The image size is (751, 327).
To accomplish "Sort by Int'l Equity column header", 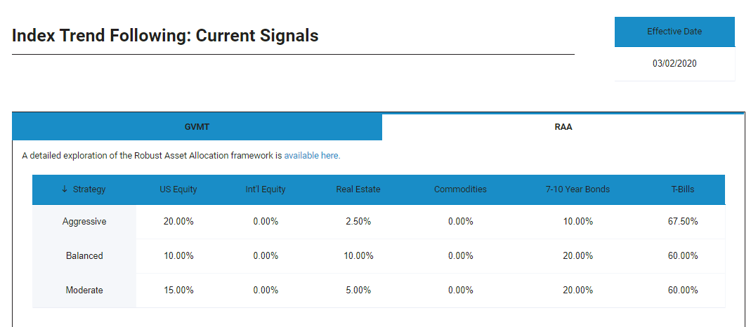I will tap(266, 189).
